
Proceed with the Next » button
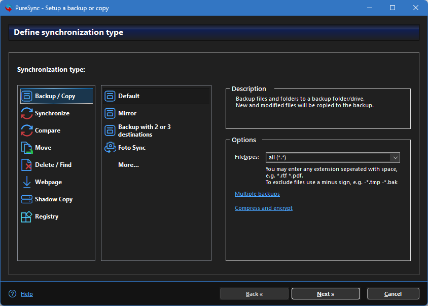[x=326, y=294]
